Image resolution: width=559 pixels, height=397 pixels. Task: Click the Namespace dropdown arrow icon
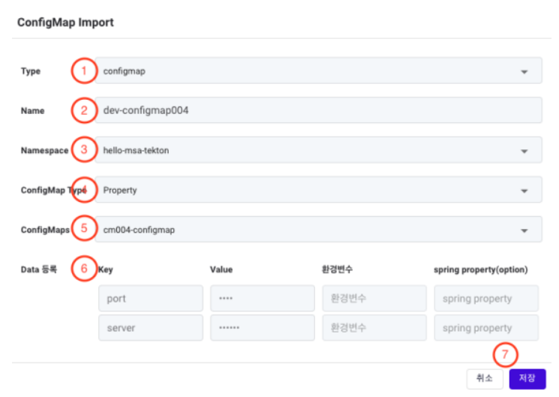524,152
